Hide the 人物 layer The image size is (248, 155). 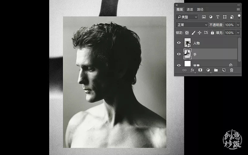(179, 43)
